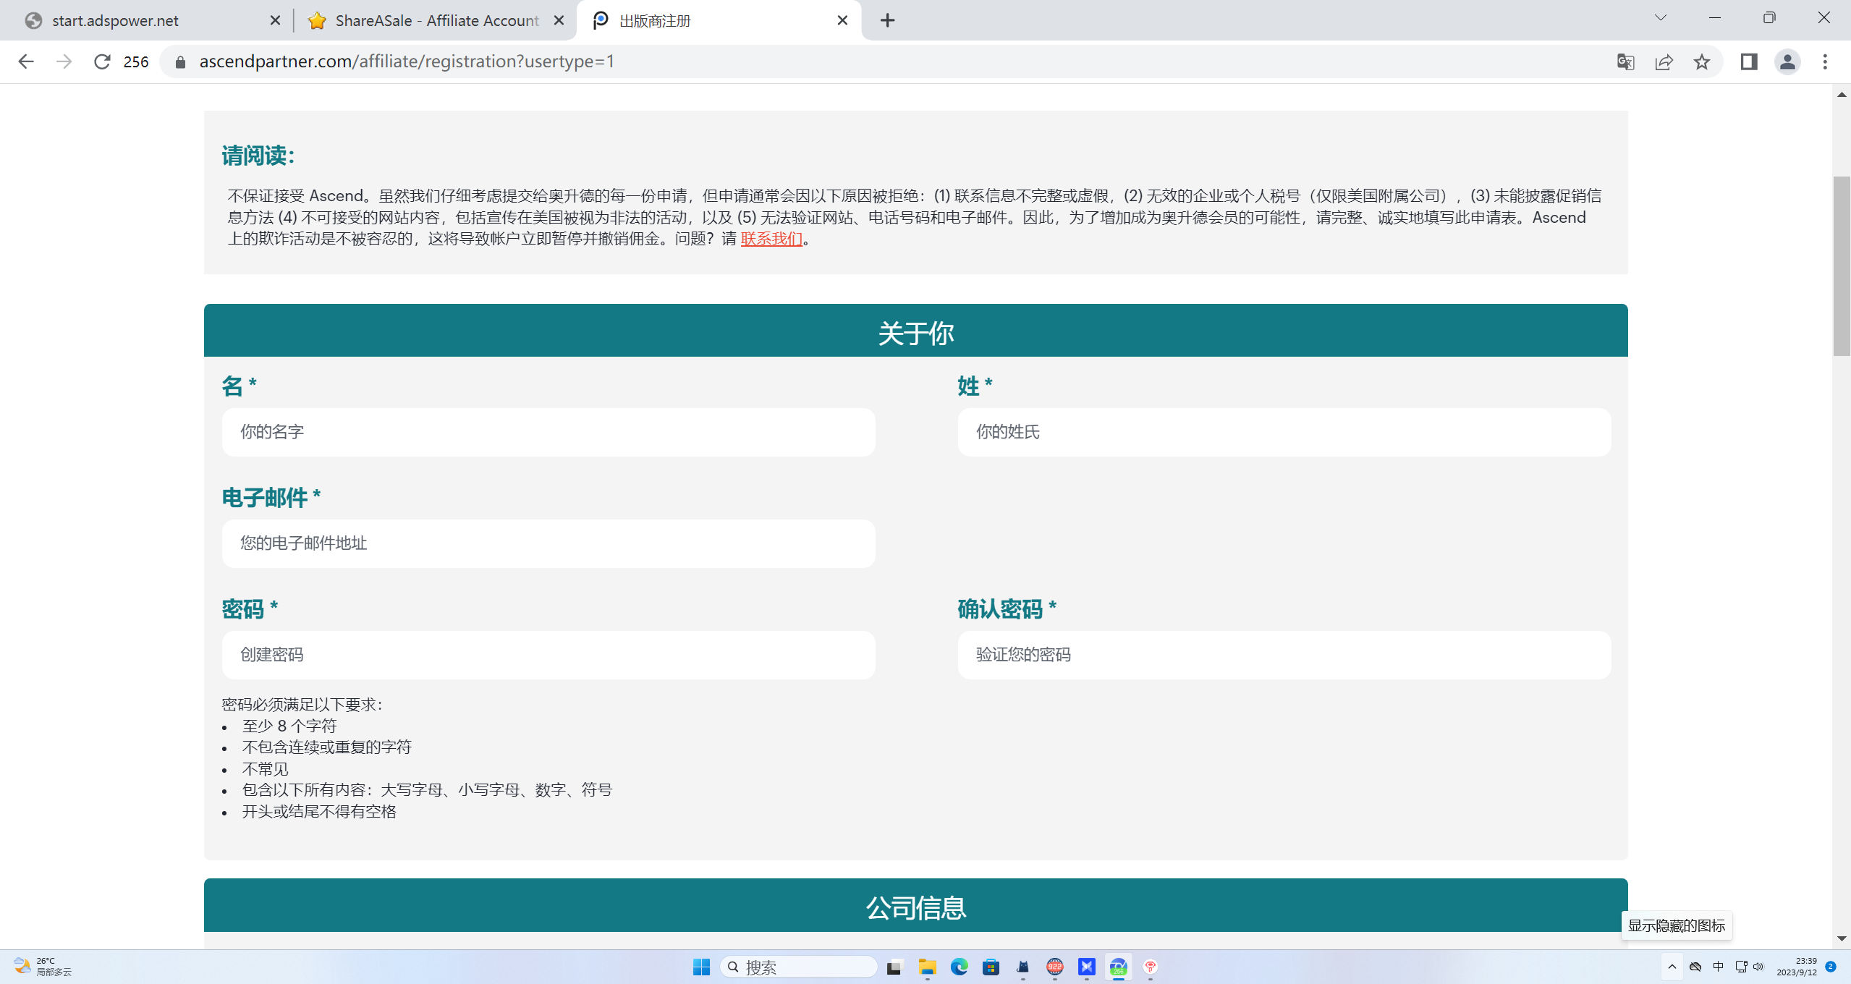
Task: Click the 你的名字 first name field
Action: click(x=548, y=432)
